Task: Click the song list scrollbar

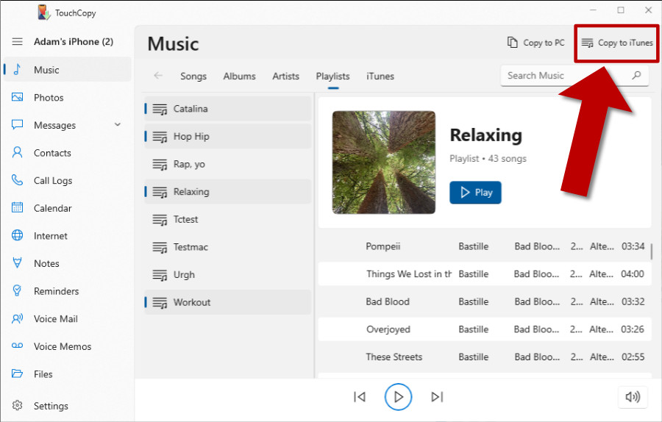Action: click(652, 251)
